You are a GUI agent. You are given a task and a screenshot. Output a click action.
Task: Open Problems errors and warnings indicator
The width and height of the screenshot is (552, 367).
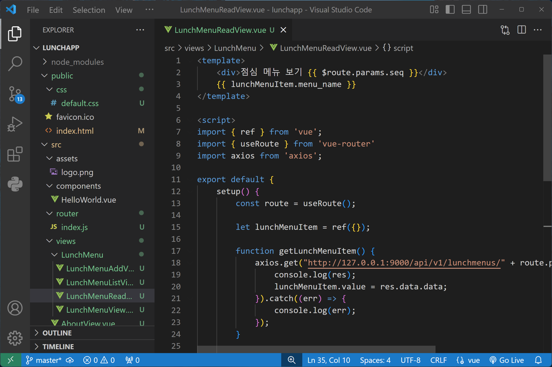point(99,360)
